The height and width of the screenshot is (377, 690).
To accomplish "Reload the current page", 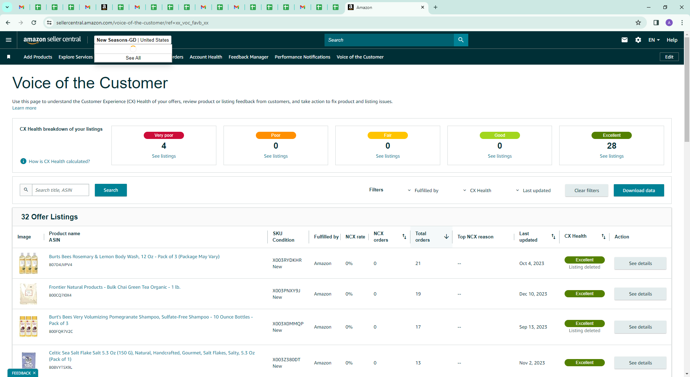I will [34, 23].
